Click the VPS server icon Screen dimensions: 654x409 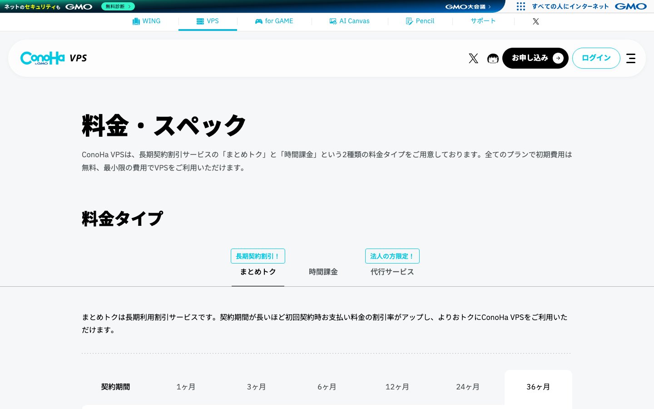click(x=200, y=21)
